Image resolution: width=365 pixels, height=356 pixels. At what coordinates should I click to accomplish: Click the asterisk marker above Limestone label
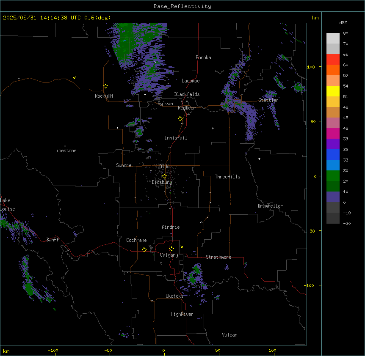(65, 146)
